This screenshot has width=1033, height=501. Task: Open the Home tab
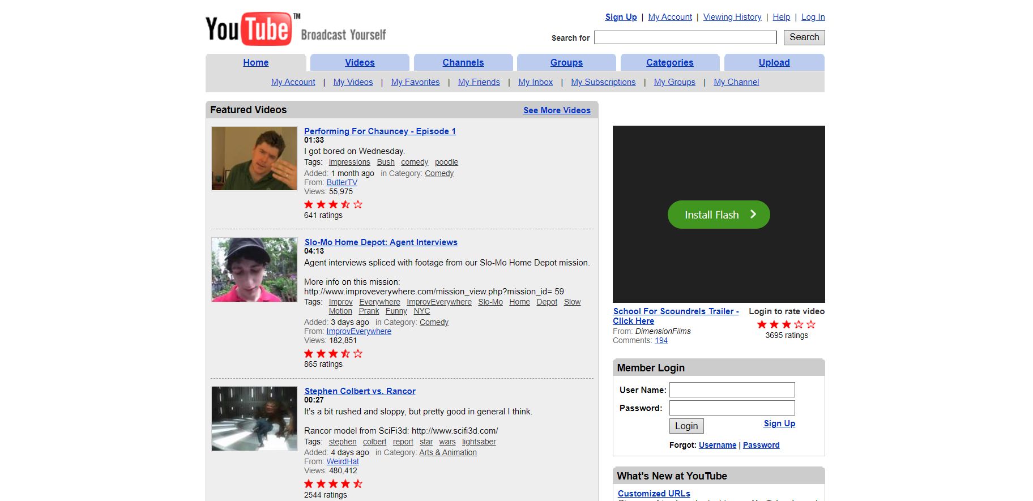[256, 62]
